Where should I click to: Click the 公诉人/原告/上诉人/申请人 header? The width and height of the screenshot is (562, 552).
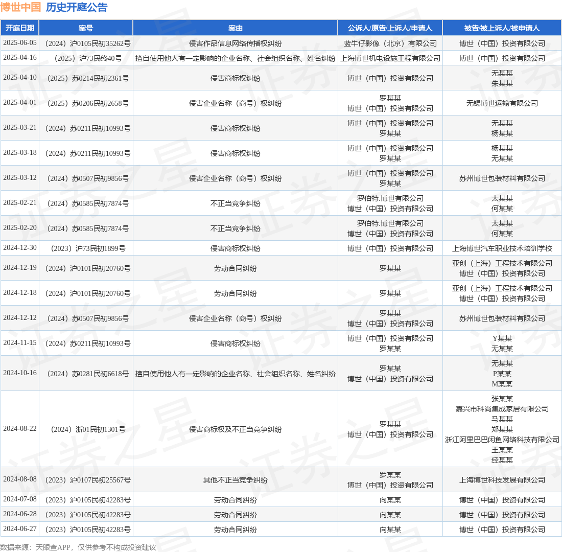pos(390,28)
